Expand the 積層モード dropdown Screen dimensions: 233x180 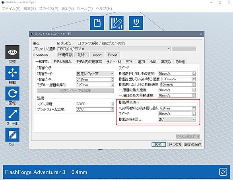pyautogui.click(x=95, y=74)
